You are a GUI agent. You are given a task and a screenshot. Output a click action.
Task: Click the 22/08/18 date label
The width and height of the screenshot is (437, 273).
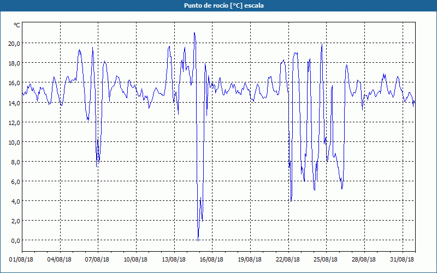tap(288, 259)
